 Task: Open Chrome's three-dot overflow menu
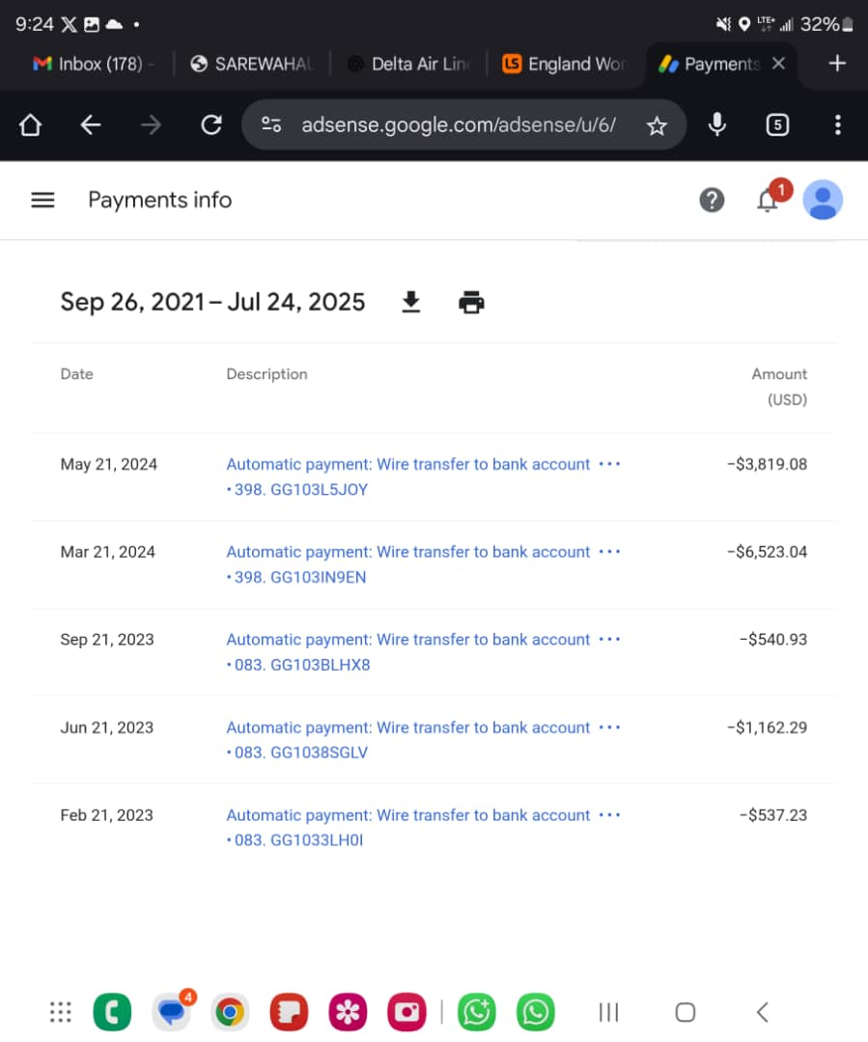(x=837, y=125)
